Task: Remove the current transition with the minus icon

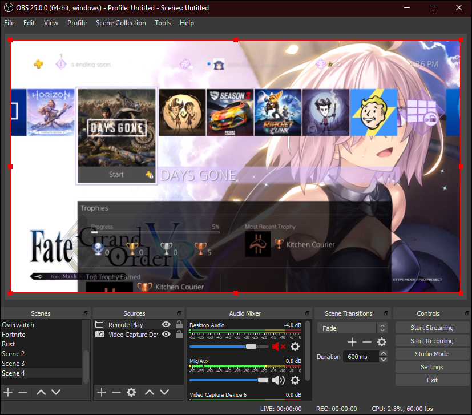Action: 368,342
